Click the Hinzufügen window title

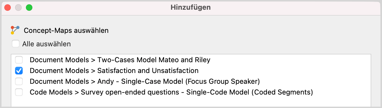coord(191,7)
